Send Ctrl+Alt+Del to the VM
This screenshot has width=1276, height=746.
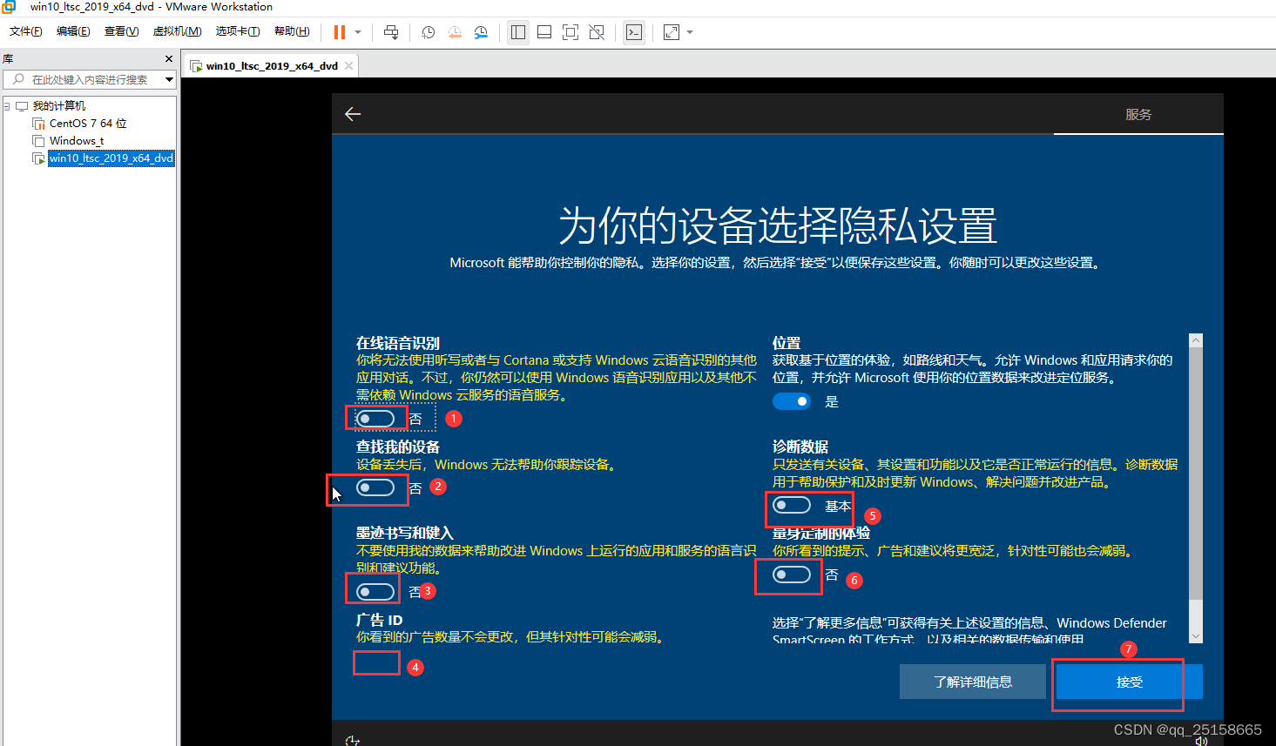point(391,32)
